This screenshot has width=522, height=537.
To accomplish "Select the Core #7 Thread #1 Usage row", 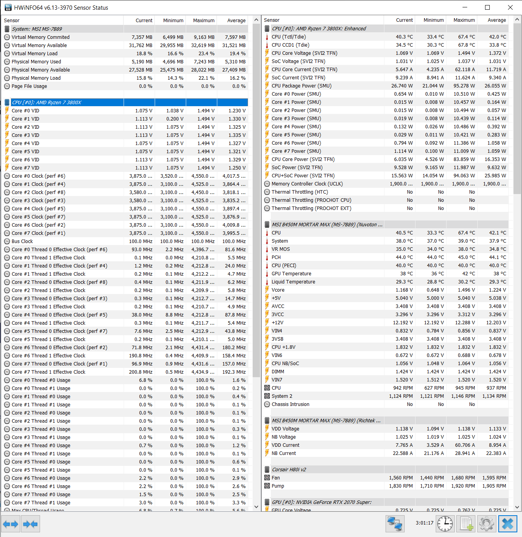I will (125, 502).
